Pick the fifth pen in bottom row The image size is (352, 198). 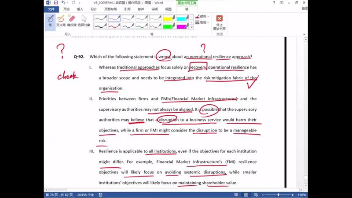click(155, 26)
